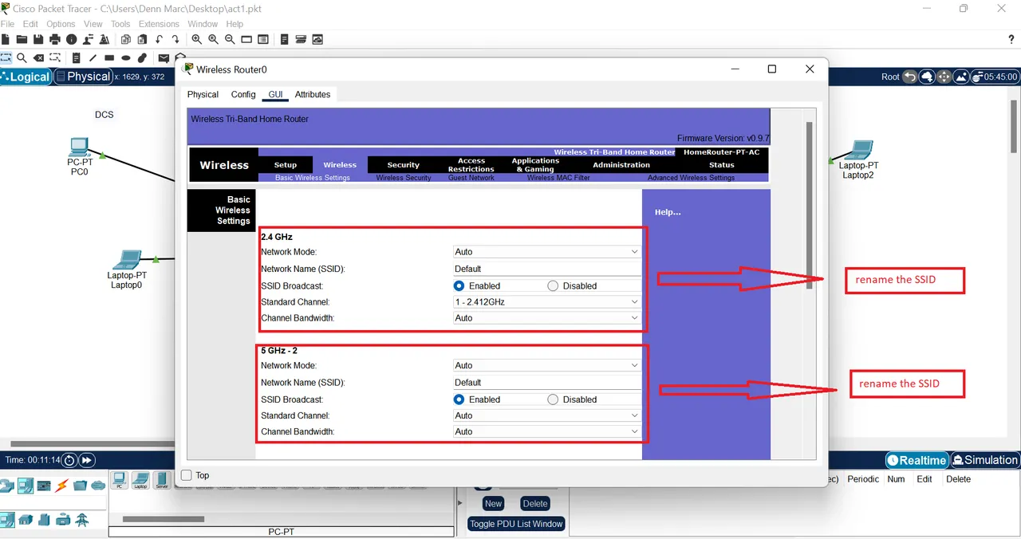Click the Set Tiled Background image icon
Viewport: 1021px width, 539px height.
(x=961, y=77)
